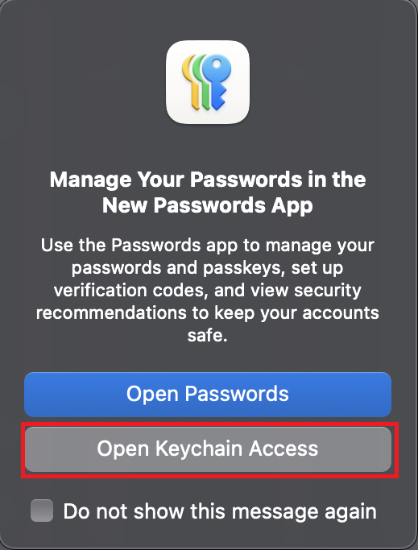This screenshot has height=550, width=418.
Task: Tick the gray checkbox square
Action: pos(42,511)
